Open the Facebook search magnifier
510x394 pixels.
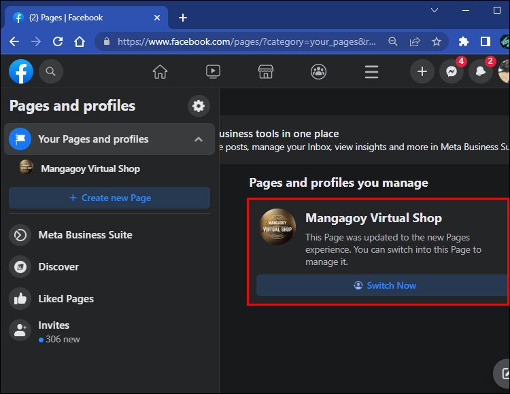pos(50,71)
